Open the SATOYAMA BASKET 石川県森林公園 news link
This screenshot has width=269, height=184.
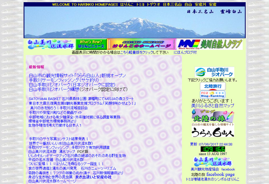pyautogui.click(x=81, y=99)
